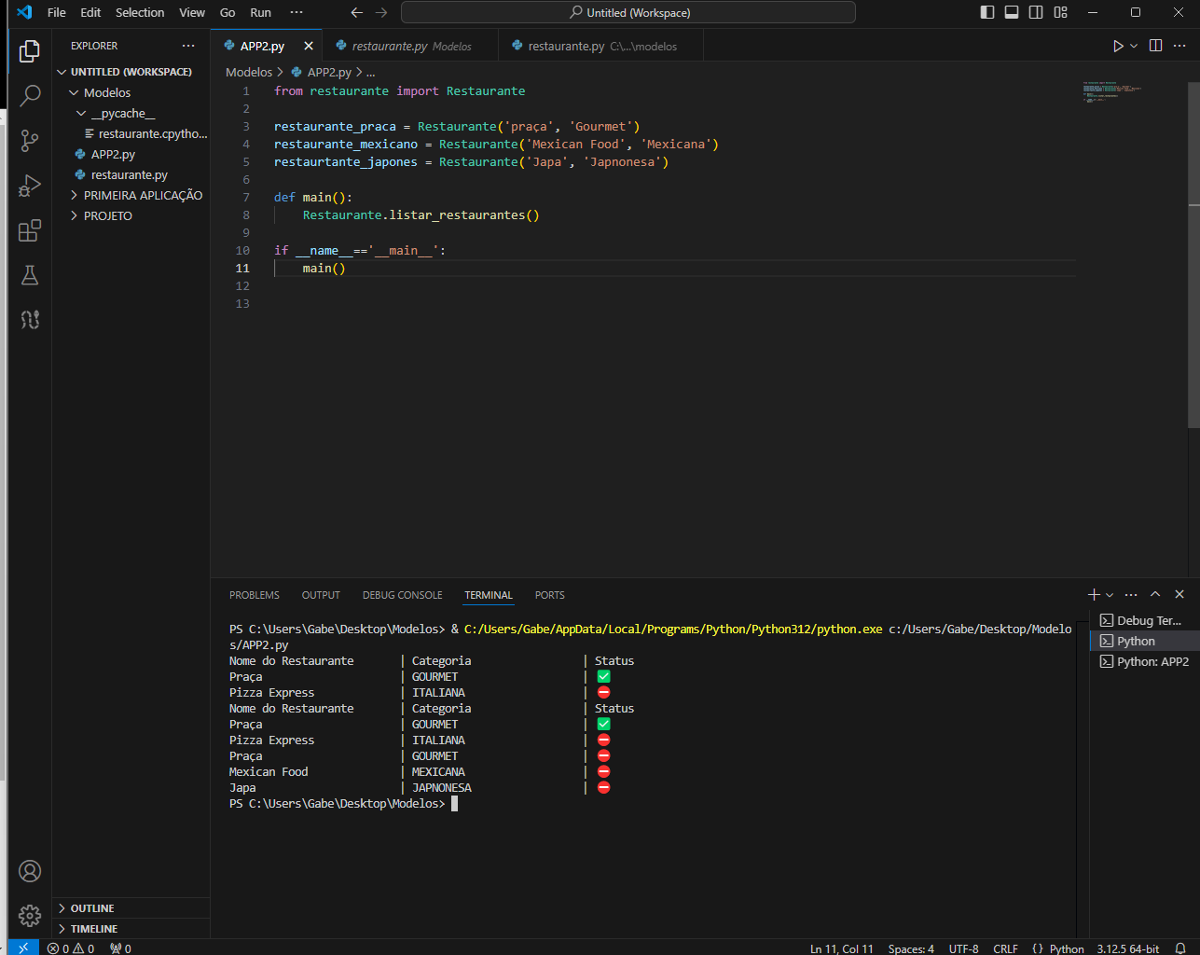Open run options dropdown beside play button
Screen dimensions: 1200x955
tap(1134, 46)
